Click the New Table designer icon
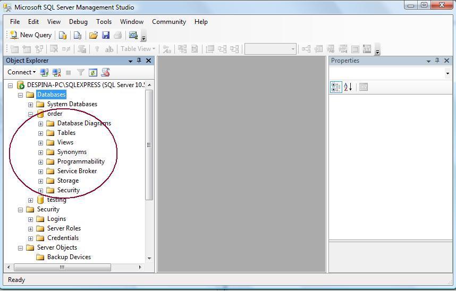The image size is (456, 291). (14, 49)
